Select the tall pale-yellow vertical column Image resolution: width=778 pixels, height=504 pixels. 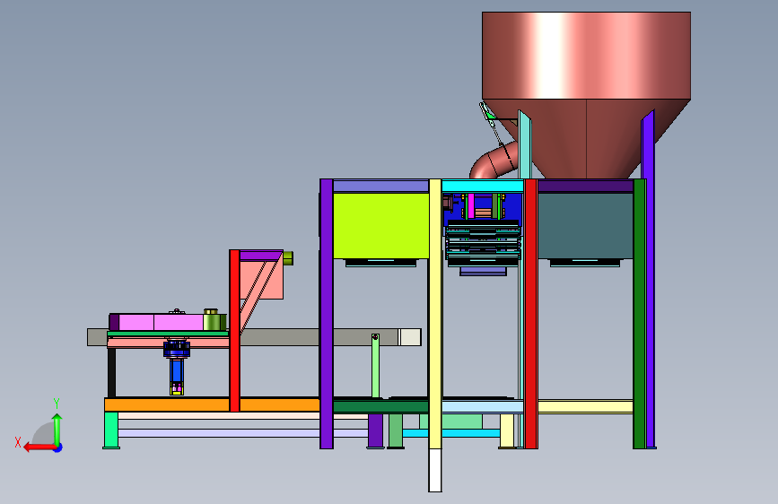(435, 314)
